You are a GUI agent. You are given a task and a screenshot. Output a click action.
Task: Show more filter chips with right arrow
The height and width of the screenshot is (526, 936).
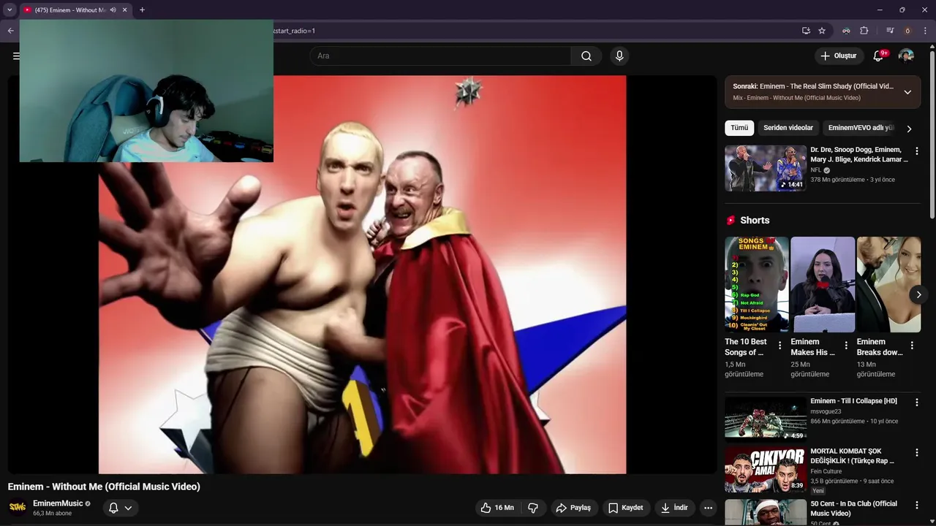pyautogui.click(x=909, y=129)
